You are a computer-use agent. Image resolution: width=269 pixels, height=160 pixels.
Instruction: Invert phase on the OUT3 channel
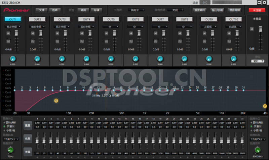(57, 41)
